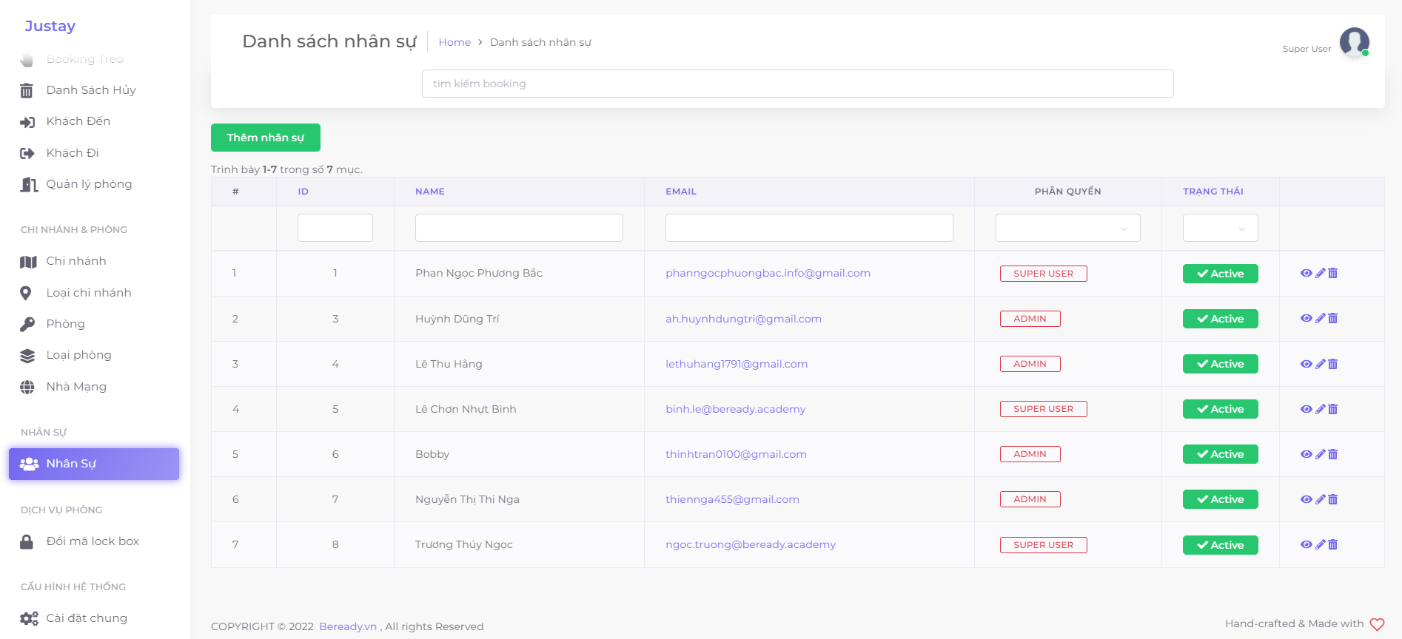Open the Phân Quyền filter dropdown
This screenshot has height=639, width=1402.
[x=1067, y=228]
